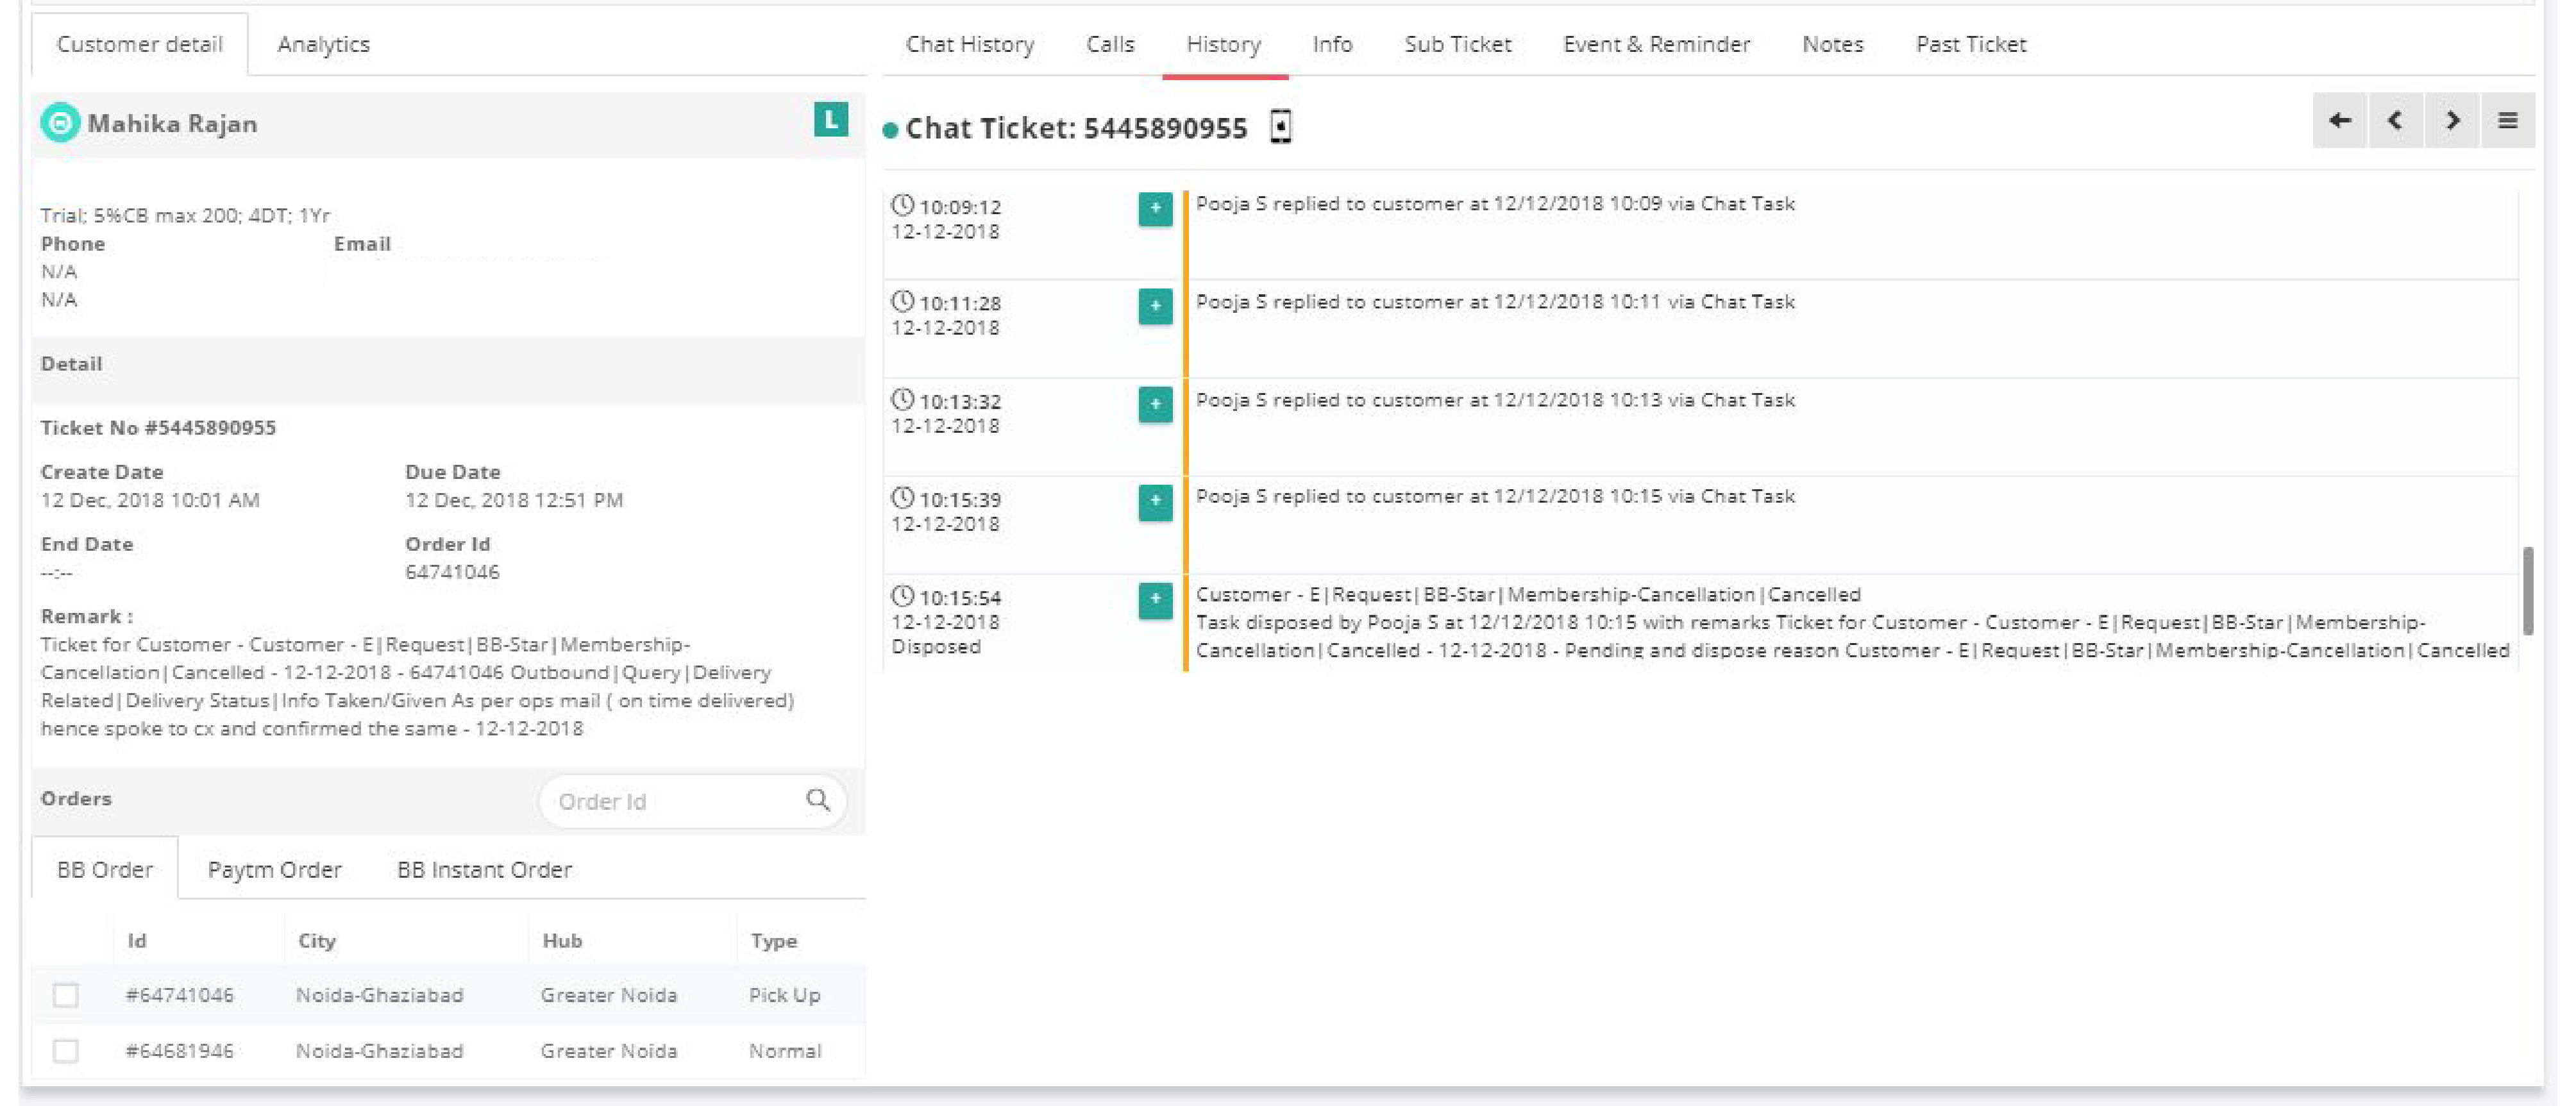Switch to the Customer detail tab
This screenshot has height=1106, width=2576.
pos(139,44)
